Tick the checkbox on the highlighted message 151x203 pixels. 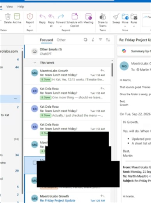35,162
